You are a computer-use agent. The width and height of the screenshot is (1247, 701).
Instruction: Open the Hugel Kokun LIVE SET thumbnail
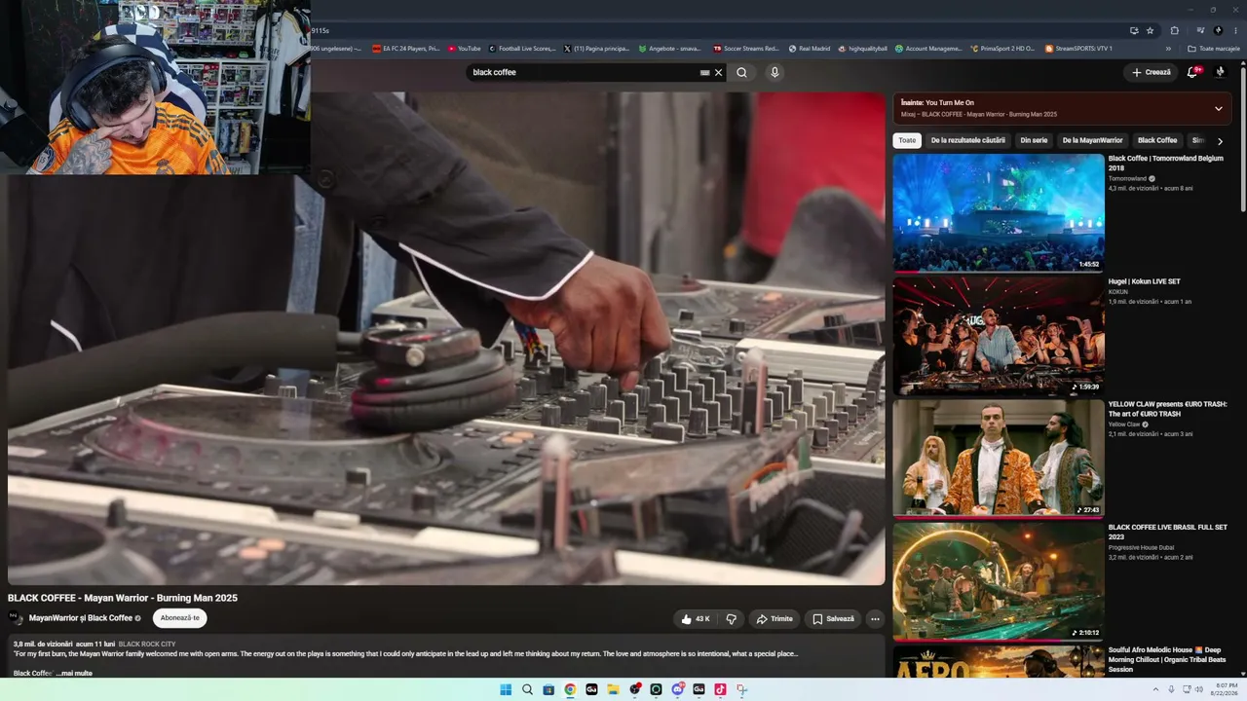[x=999, y=336]
